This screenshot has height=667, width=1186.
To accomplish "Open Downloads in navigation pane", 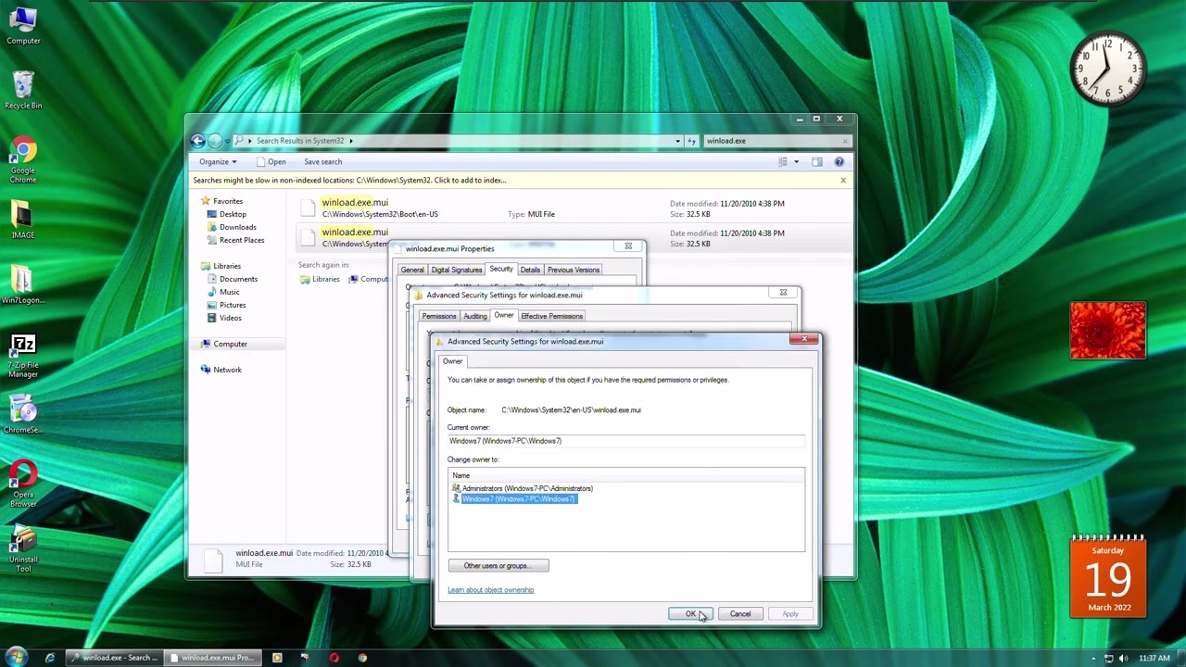I will (237, 227).
